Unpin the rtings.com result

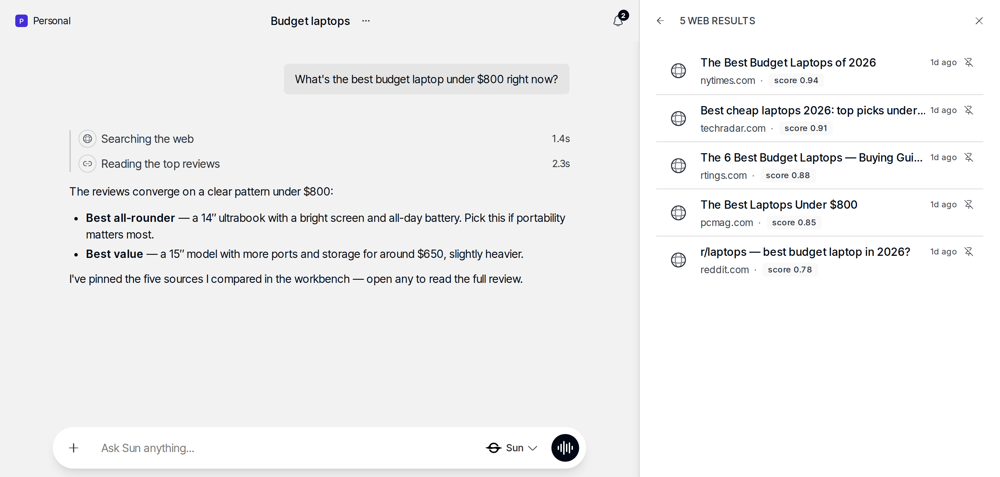tap(968, 157)
